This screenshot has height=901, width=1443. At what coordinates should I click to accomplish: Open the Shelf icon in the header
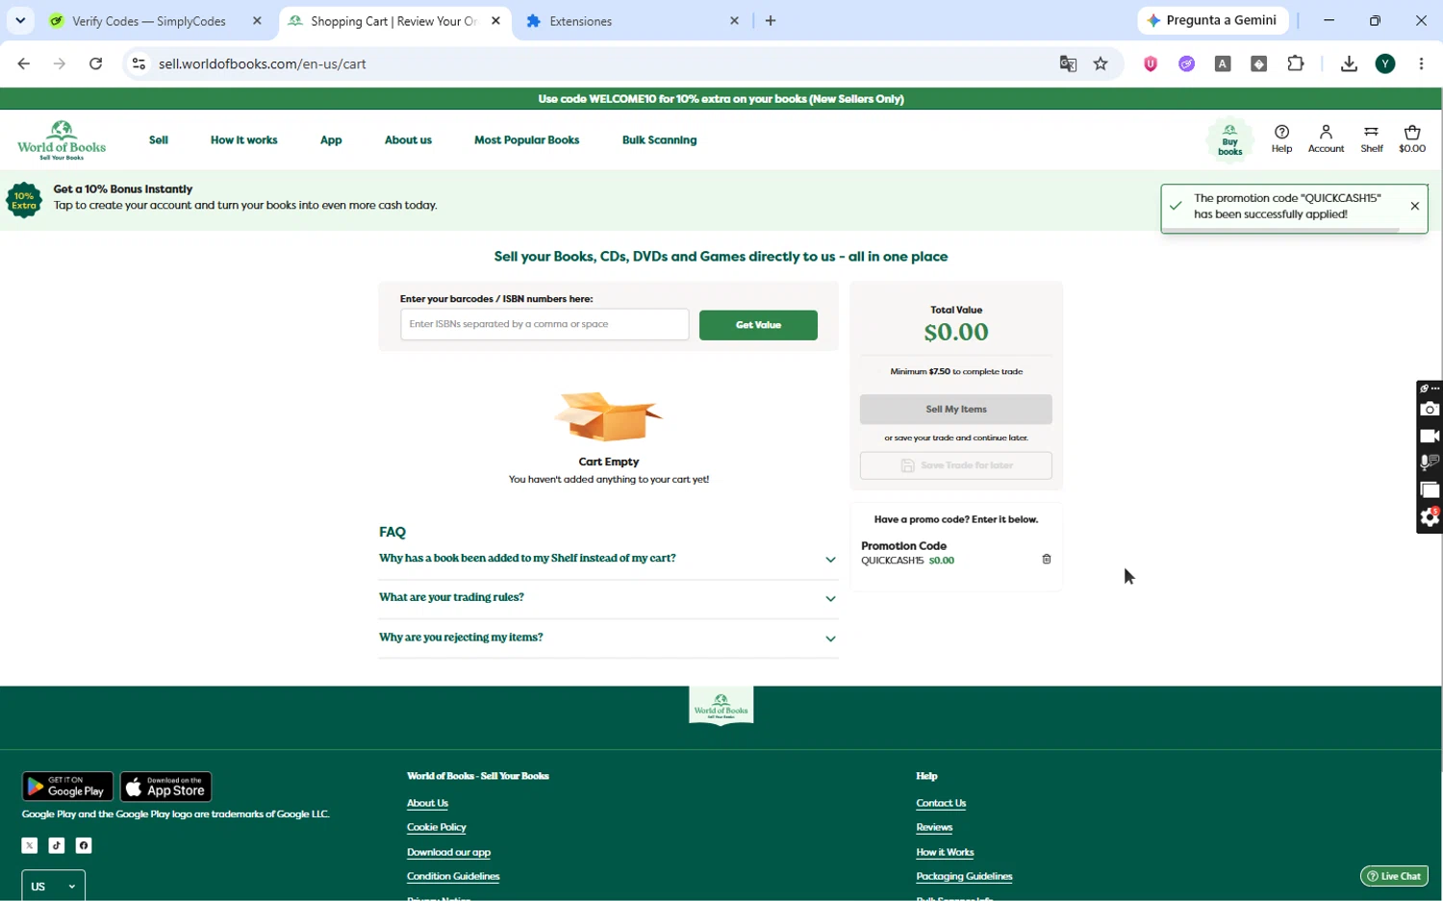[1371, 139]
